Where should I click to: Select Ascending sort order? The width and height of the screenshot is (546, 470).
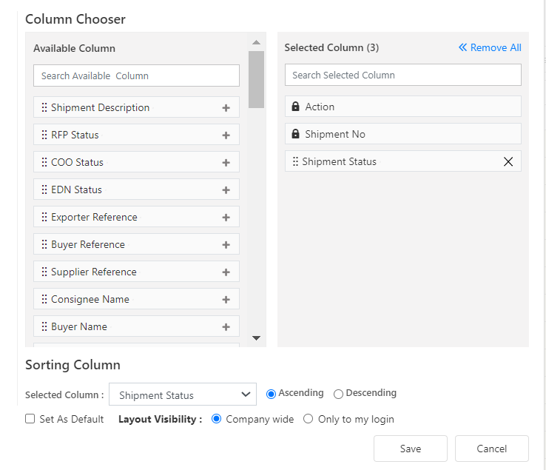(x=271, y=394)
